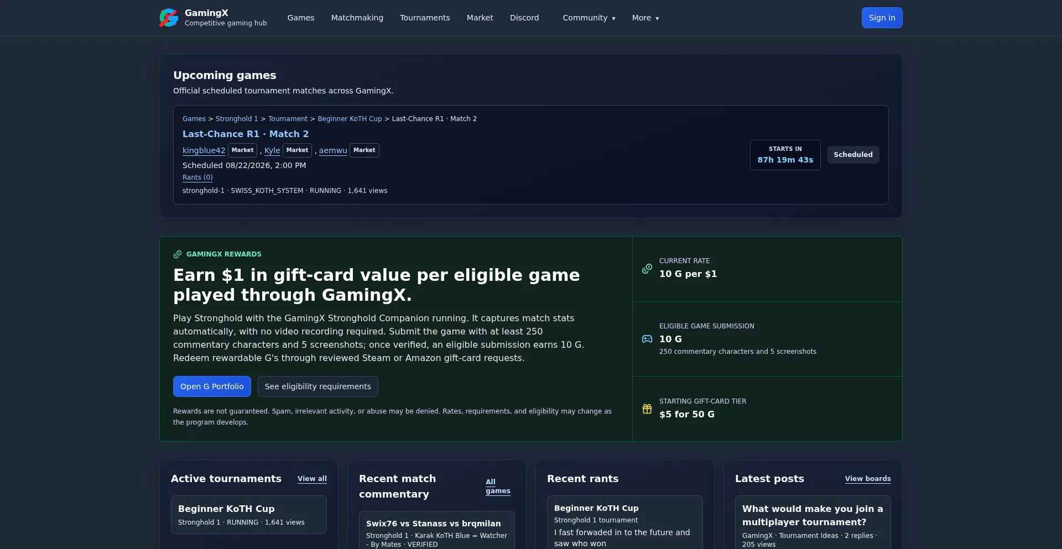Image resolution: width=1062 pixels, height=549 pixels.
Task: Click the 10 G per $1 rate text
Action: [x=688, y=274]
